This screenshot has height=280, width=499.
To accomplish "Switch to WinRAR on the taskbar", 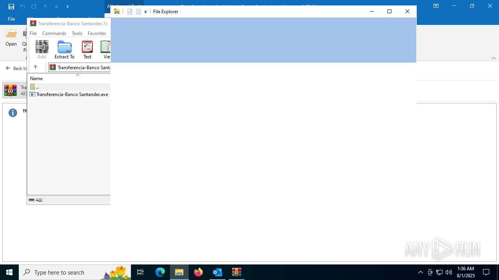I will [x=237, y=272].
